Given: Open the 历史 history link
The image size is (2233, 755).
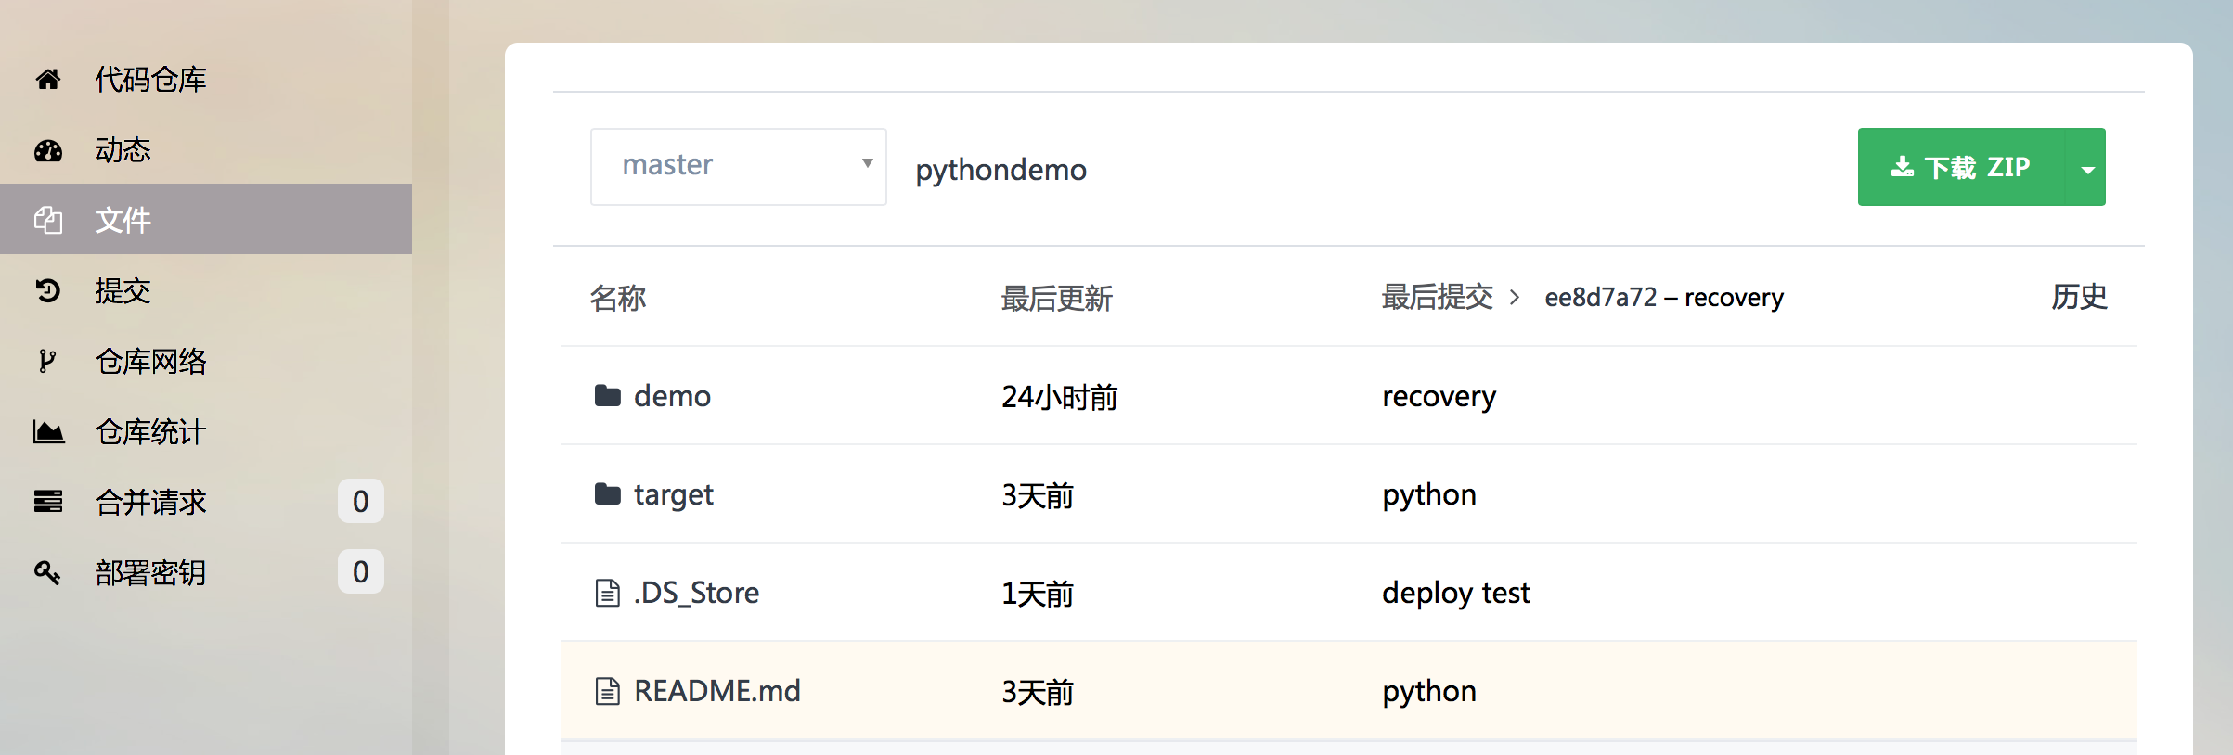Looking at the screenshot, I should pyautogui.click(x=2079, y=297).
